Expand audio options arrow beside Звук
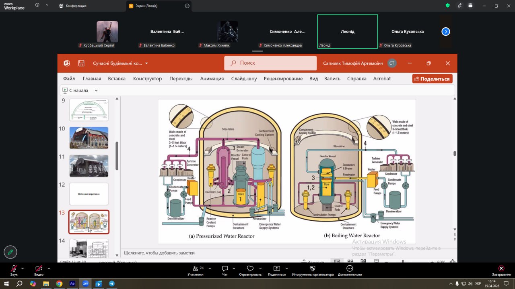This screenshot has height=289, width=515. pyautogui.click(x=23, y=268)
